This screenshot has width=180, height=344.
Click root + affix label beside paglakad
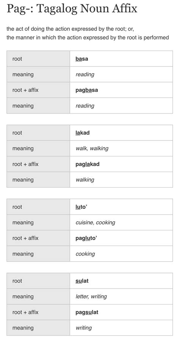[25, 164]
